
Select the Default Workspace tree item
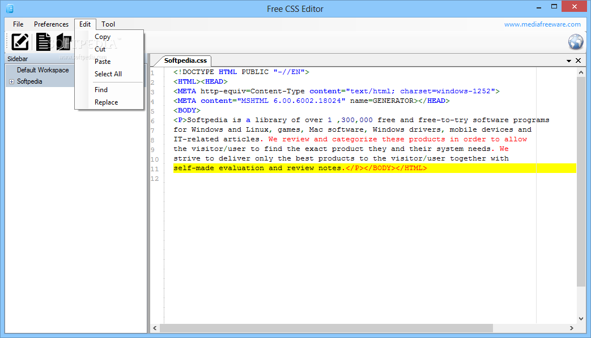click(x=42, y=70)
